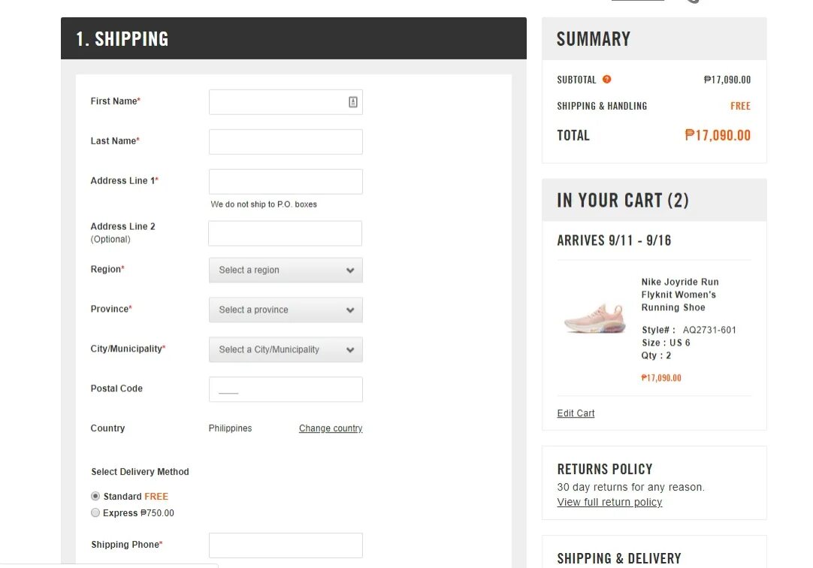Screen dimensions: 813x568
Task: Click the Address Line 2 optional field
Action: click(x=285, y=234)
